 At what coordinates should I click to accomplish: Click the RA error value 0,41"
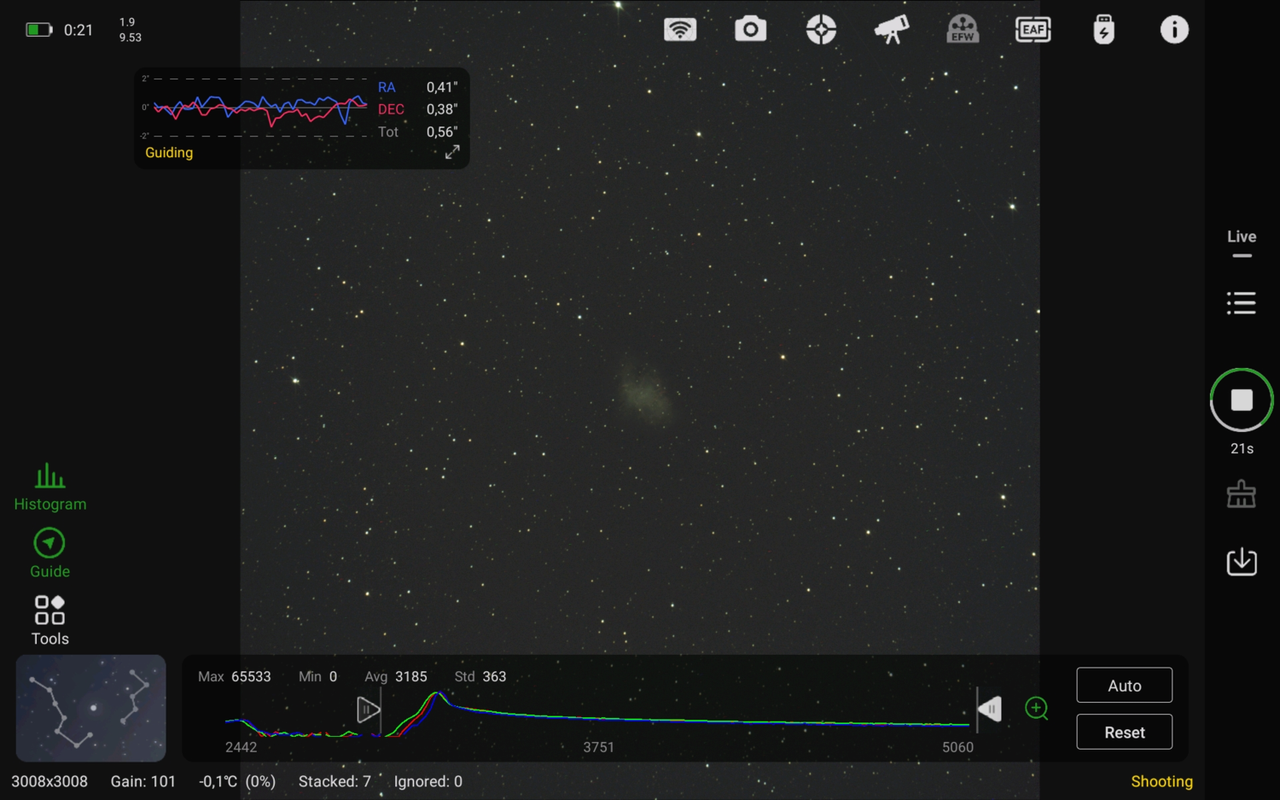point(442,87)
